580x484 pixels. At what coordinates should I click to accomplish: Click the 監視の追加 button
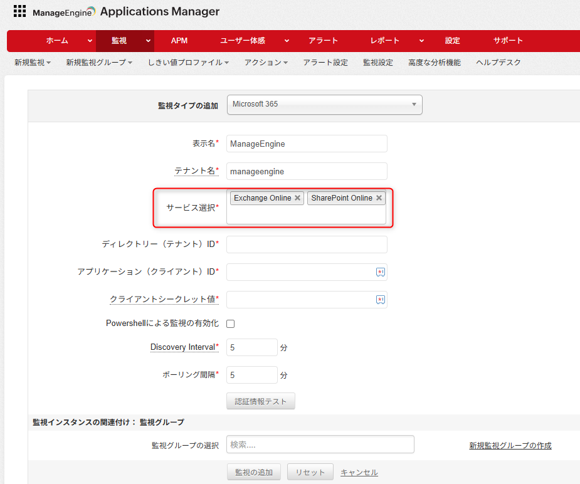pyautogui.click(x=253, y=472)
